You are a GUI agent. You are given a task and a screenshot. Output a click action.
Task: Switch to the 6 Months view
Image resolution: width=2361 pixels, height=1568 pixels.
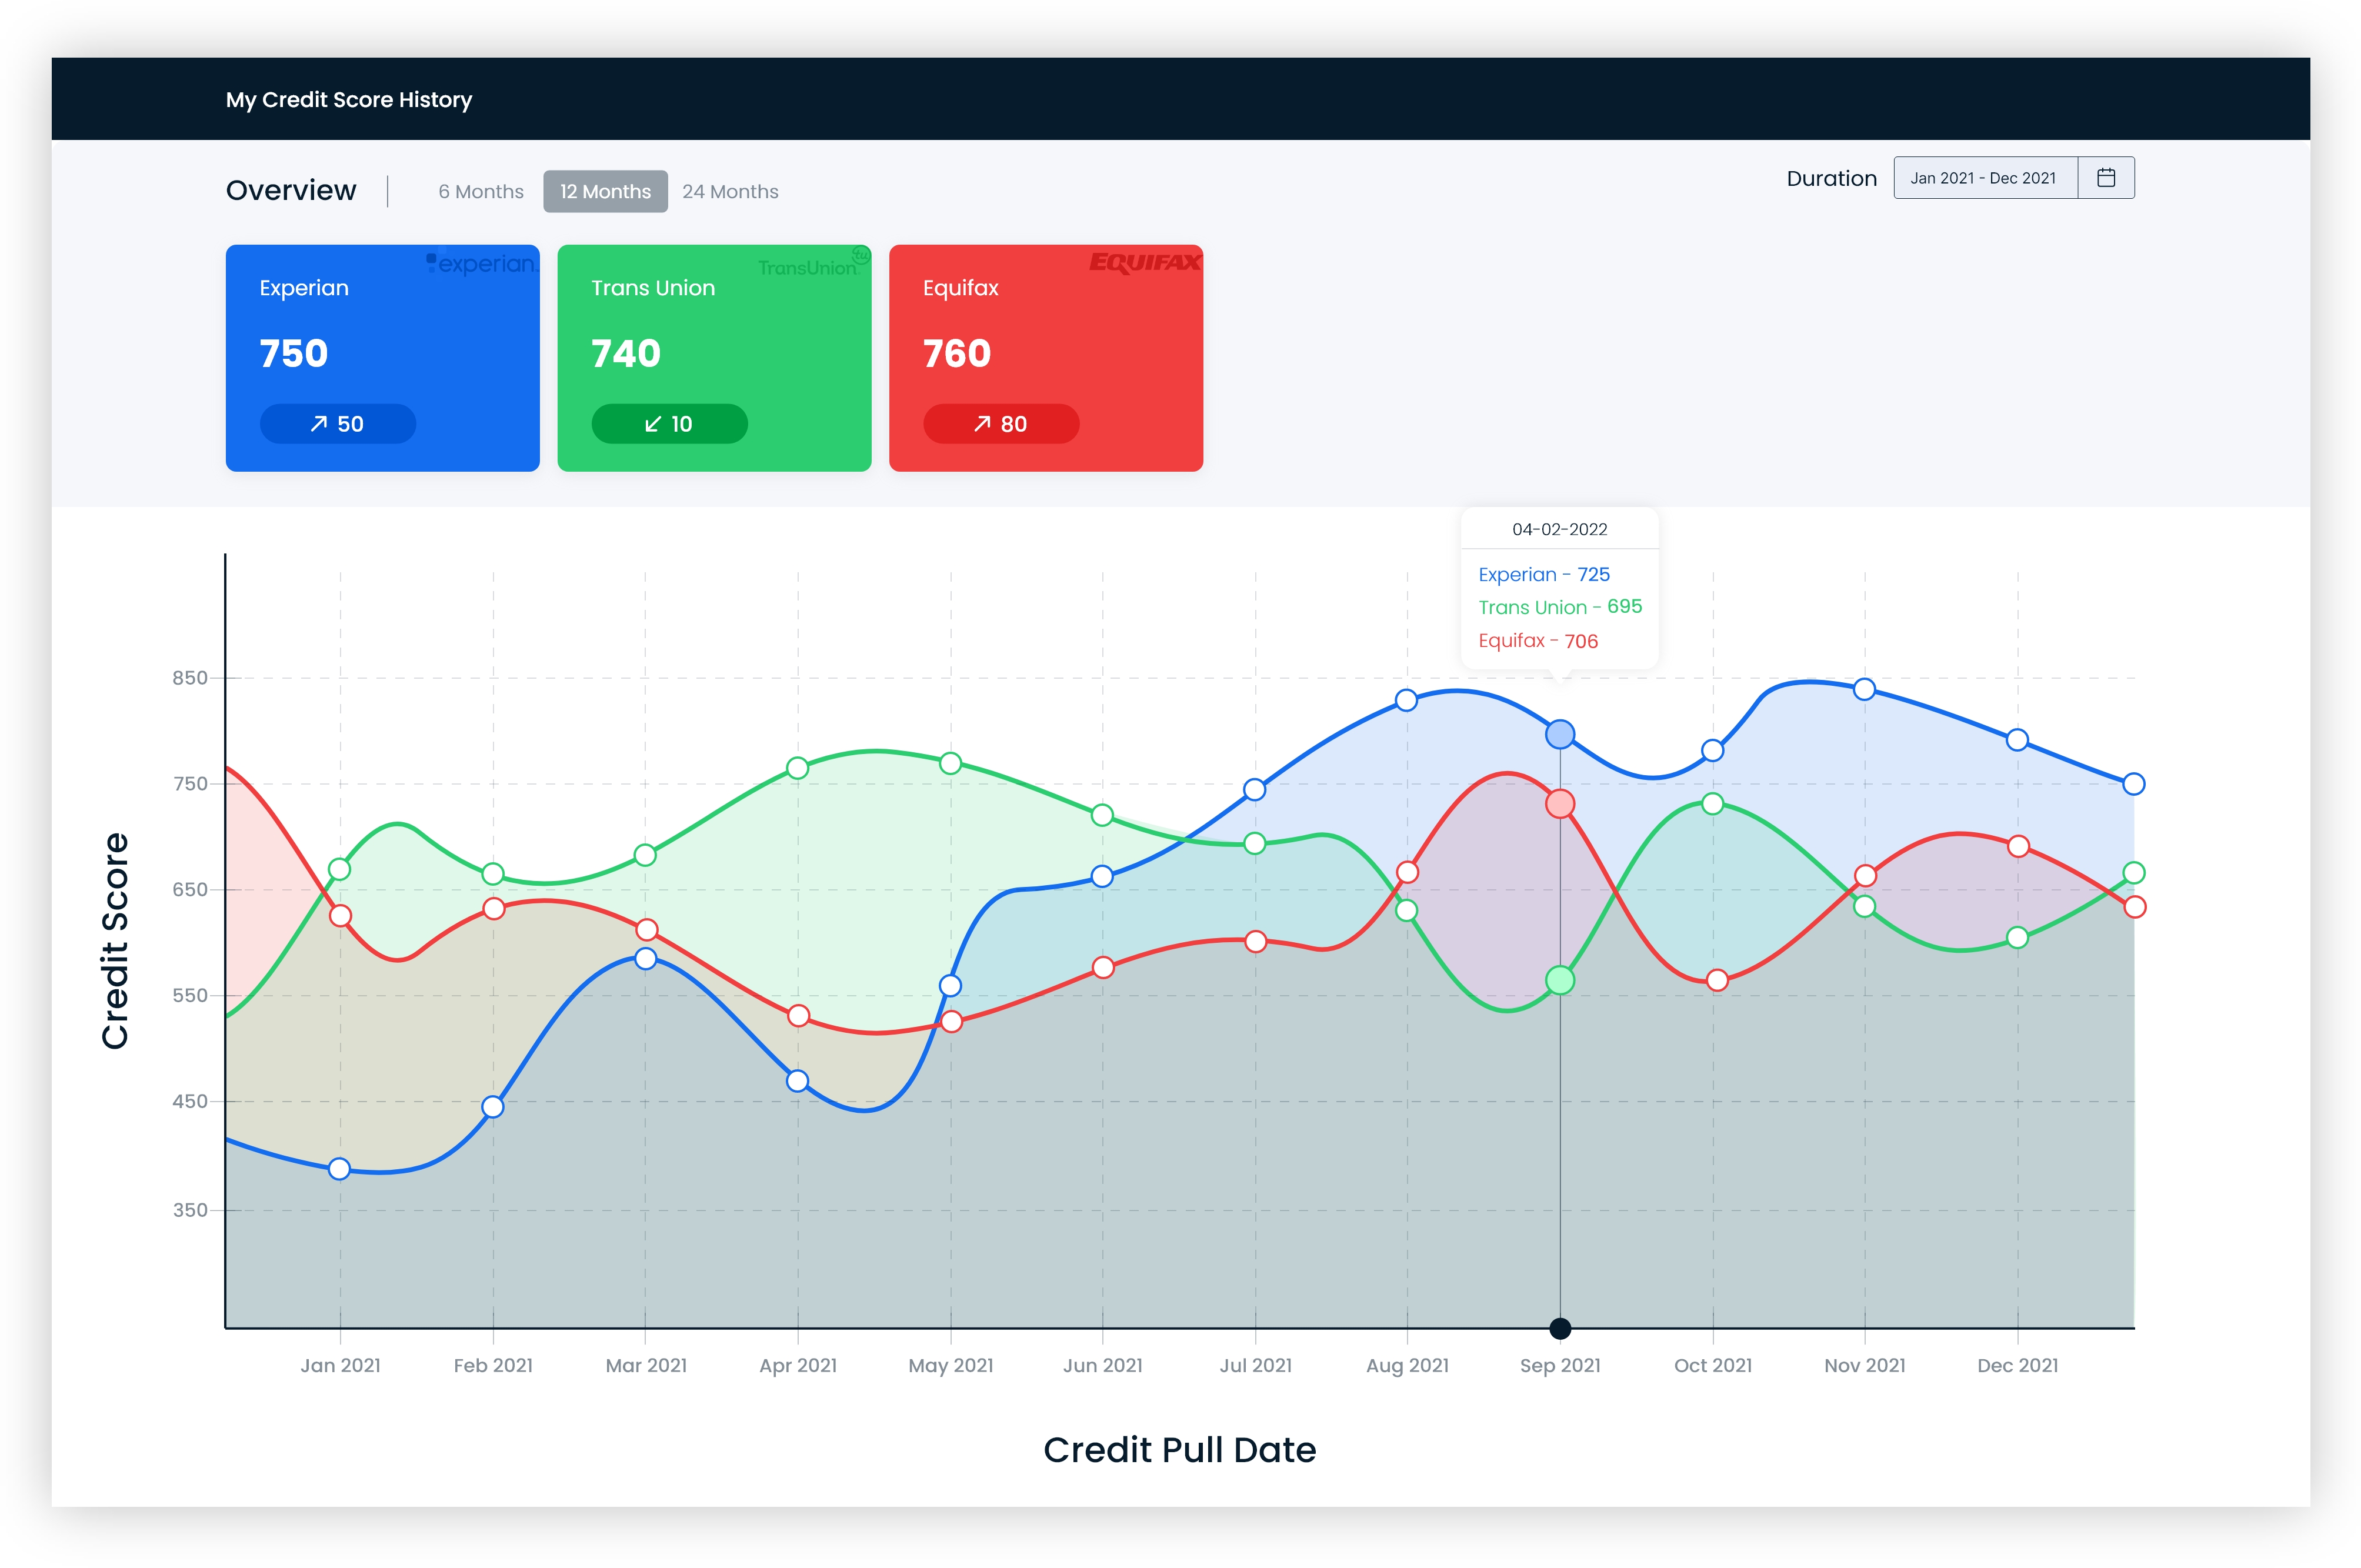(x=481, y=191)
